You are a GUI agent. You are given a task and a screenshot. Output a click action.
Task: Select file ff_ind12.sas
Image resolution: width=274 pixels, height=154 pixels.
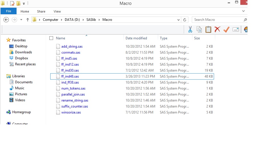(70, 64)
